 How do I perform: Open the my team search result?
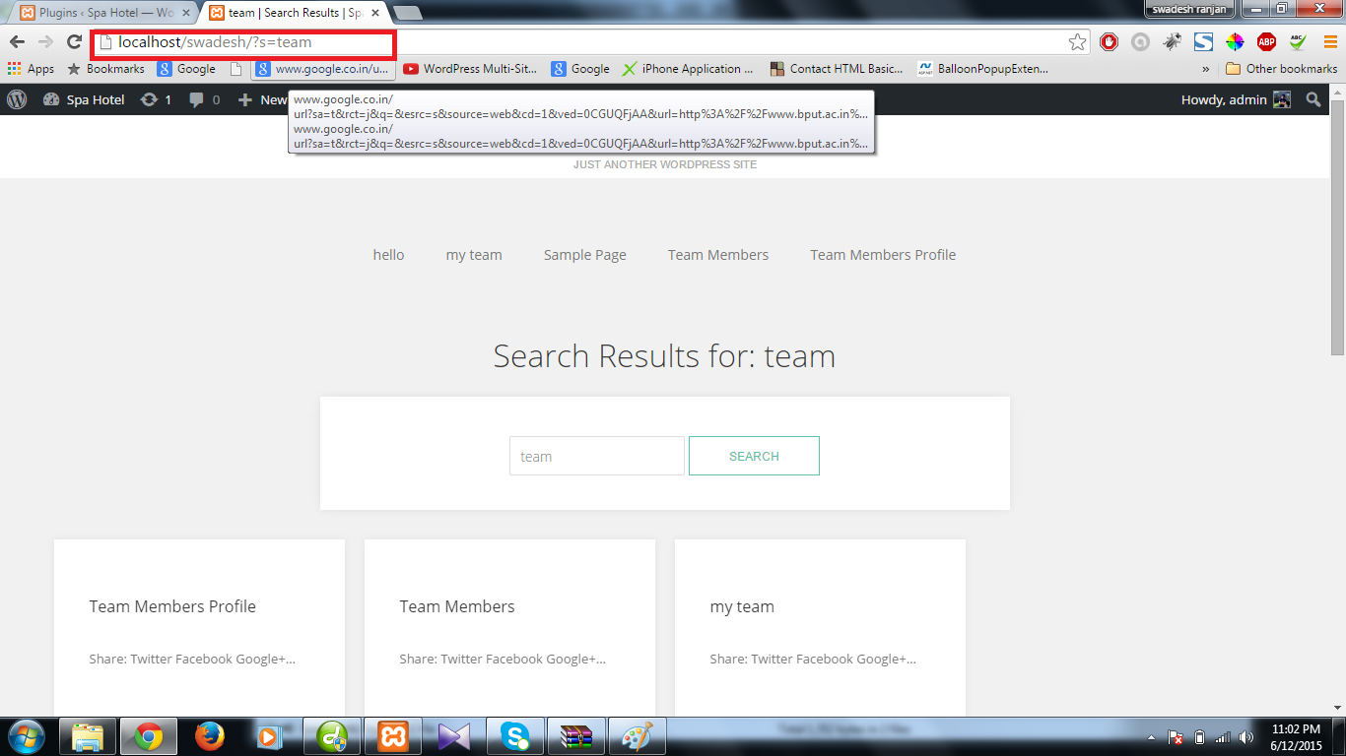click(742, 606)
